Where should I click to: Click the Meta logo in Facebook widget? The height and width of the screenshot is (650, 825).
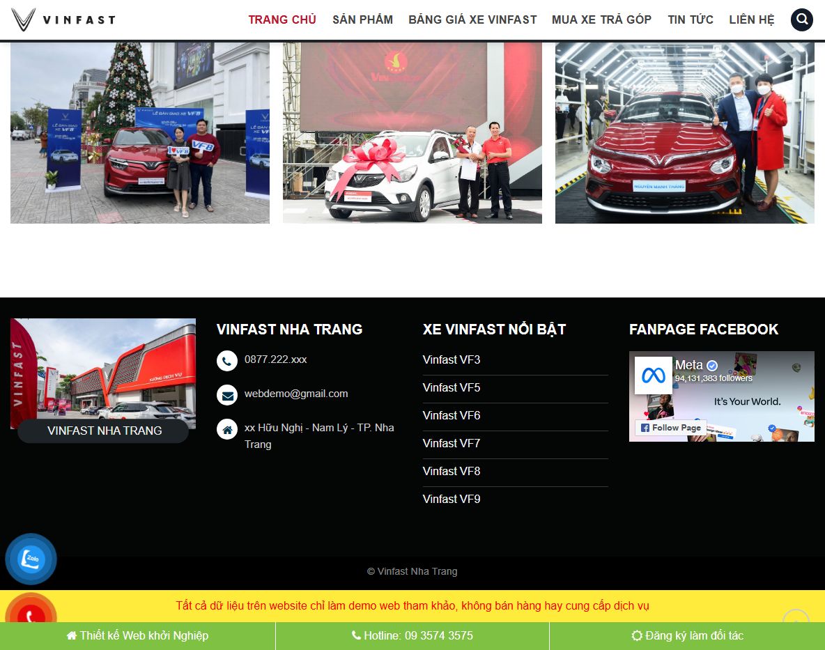[x=654, y=376]
